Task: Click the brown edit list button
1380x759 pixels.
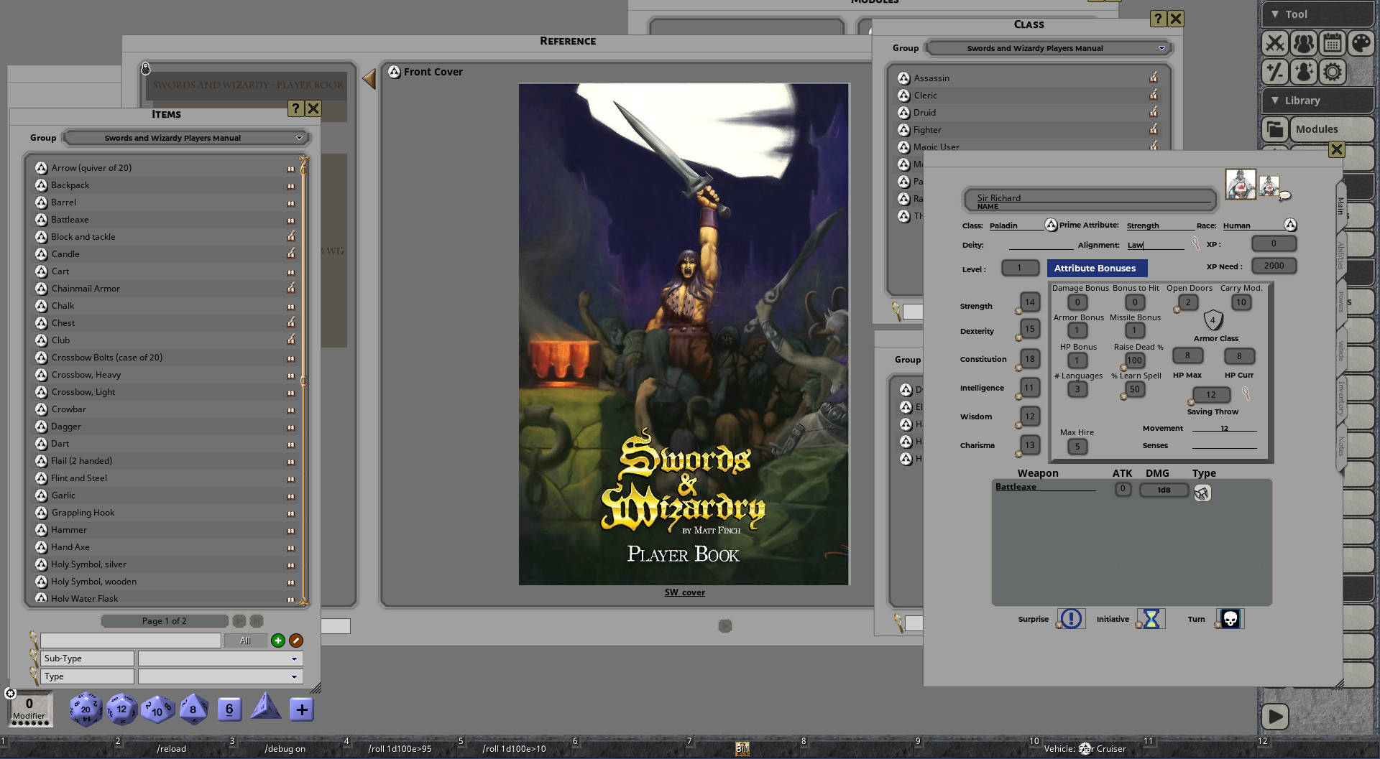Action: click(x=296, y=641)
